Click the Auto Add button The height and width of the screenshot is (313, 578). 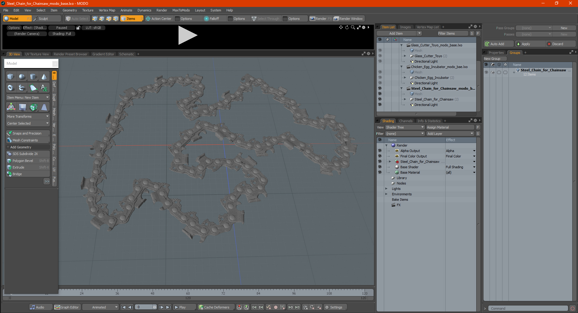(x=499, y=44)
